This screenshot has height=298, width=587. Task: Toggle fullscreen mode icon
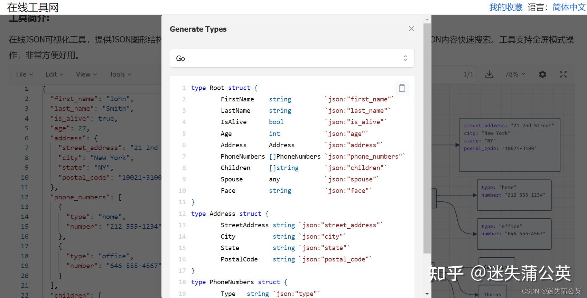[563, 74]
